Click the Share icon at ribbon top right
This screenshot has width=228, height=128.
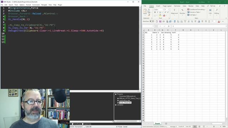[x=220, y=6]
